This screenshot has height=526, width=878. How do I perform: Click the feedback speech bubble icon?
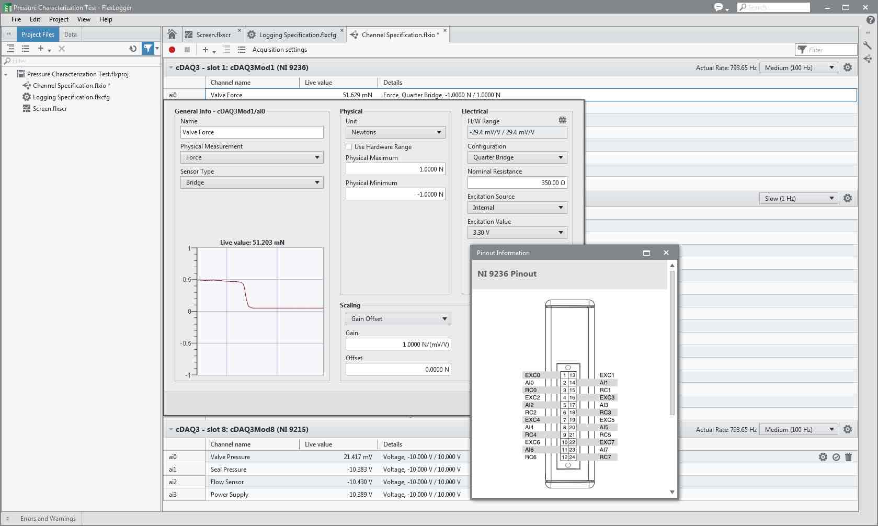(719, 7)
